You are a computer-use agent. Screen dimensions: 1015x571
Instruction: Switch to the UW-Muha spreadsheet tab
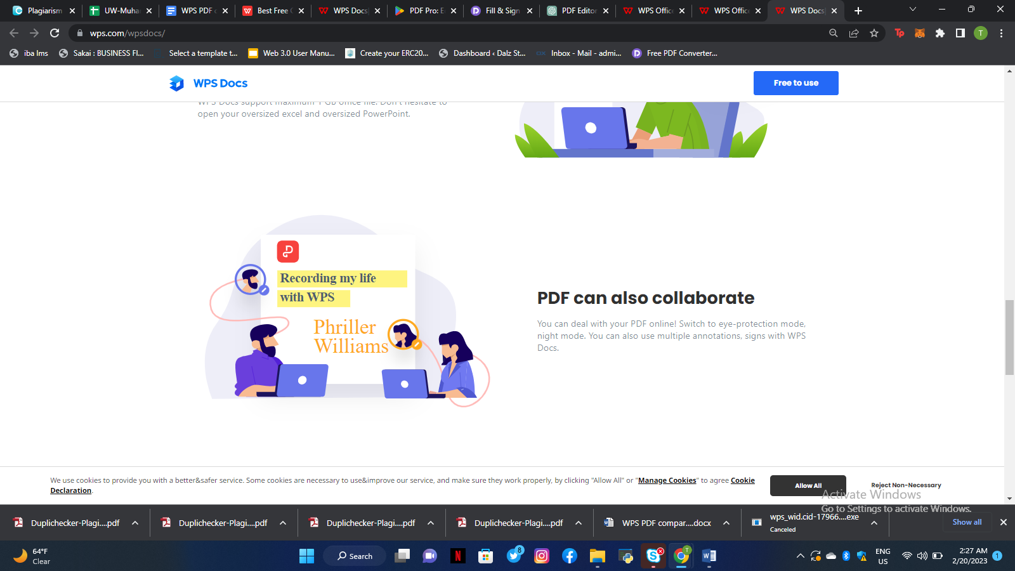coord(121,11)
